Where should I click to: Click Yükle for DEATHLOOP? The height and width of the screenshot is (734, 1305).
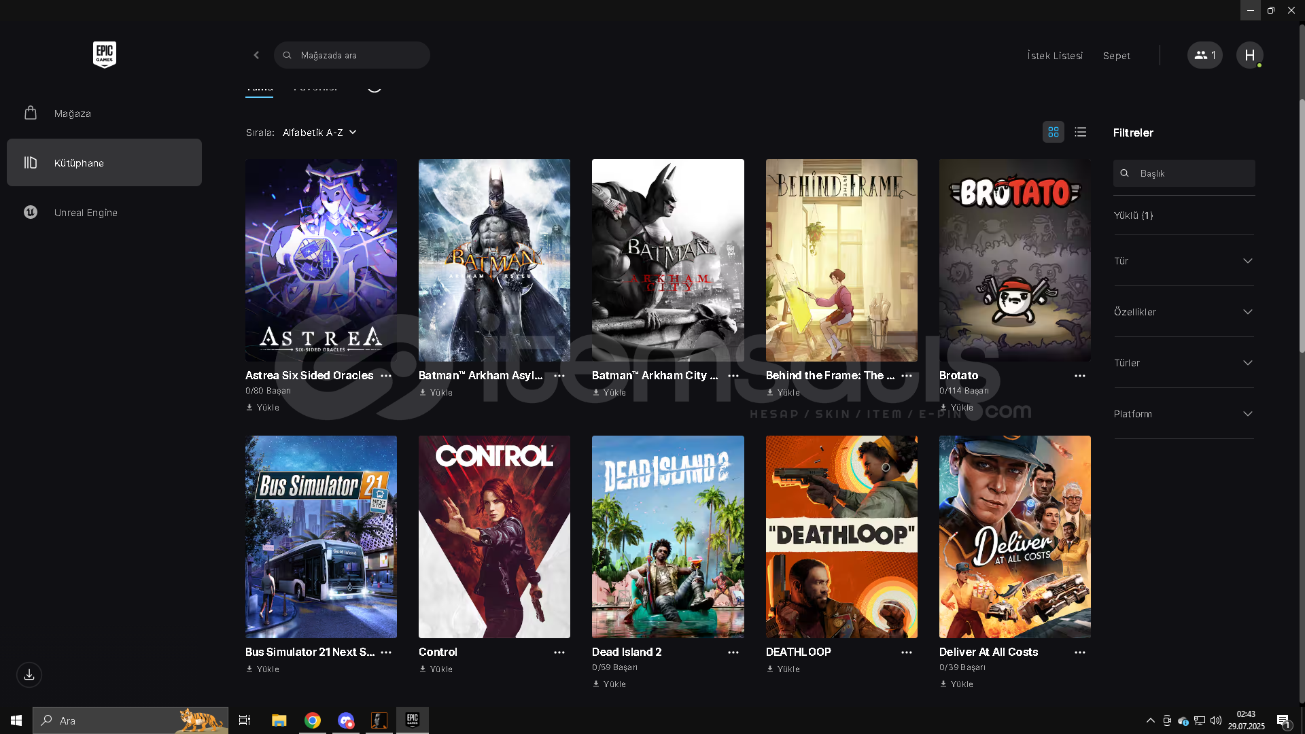tap(783, 669)
